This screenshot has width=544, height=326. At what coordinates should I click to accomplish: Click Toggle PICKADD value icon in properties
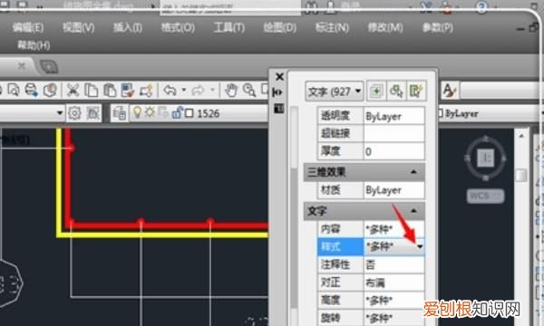tap(376, 91)
